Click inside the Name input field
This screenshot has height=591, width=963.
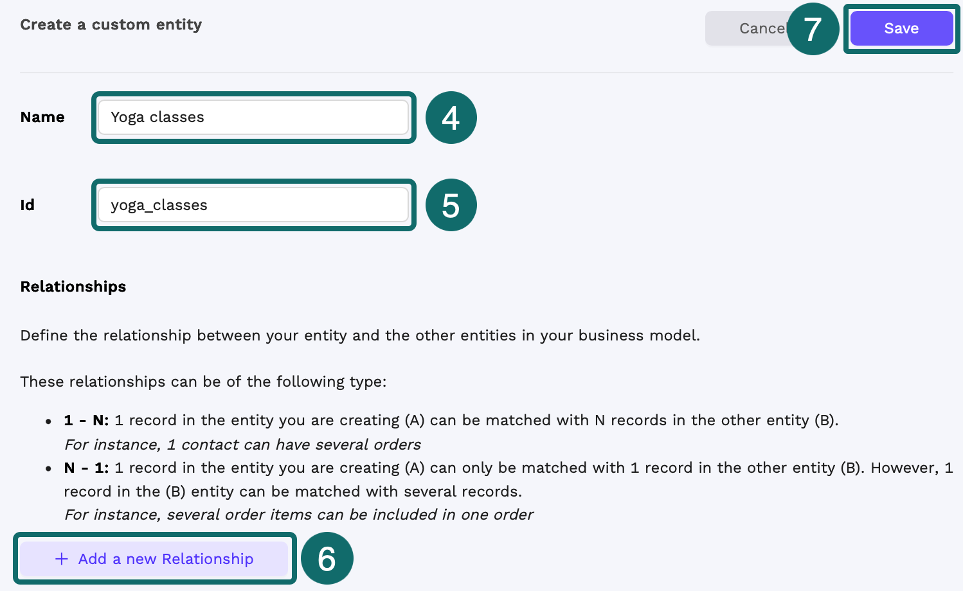253,118
